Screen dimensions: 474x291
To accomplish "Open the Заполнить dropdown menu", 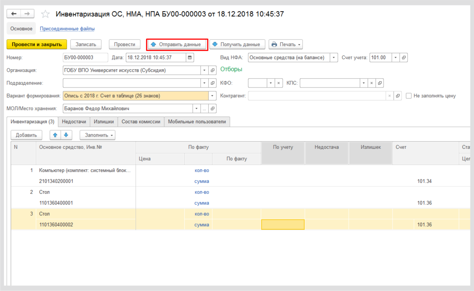I will 98,135.
